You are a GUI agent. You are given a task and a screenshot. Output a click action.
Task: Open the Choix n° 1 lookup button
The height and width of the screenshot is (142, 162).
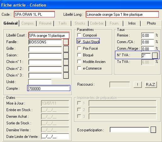click(x=66, y=62)
